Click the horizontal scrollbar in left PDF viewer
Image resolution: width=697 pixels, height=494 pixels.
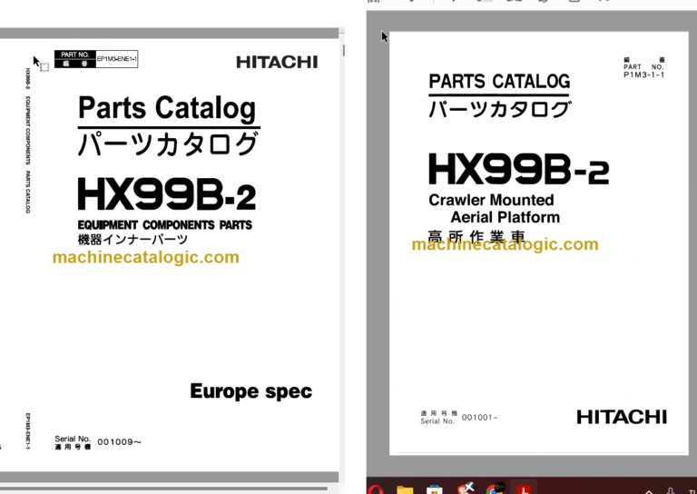click(163, 489)
